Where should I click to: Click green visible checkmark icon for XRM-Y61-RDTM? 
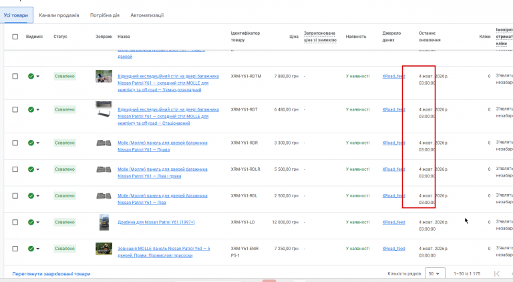(31, 76)
